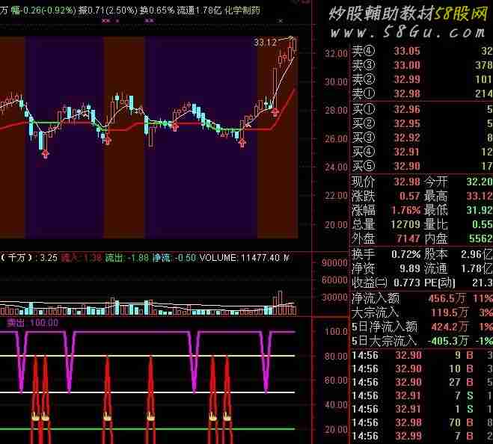The image size is (493, 444).
Task: Click the 大宗流入 119.5万 row
Action: coord(422,312)
